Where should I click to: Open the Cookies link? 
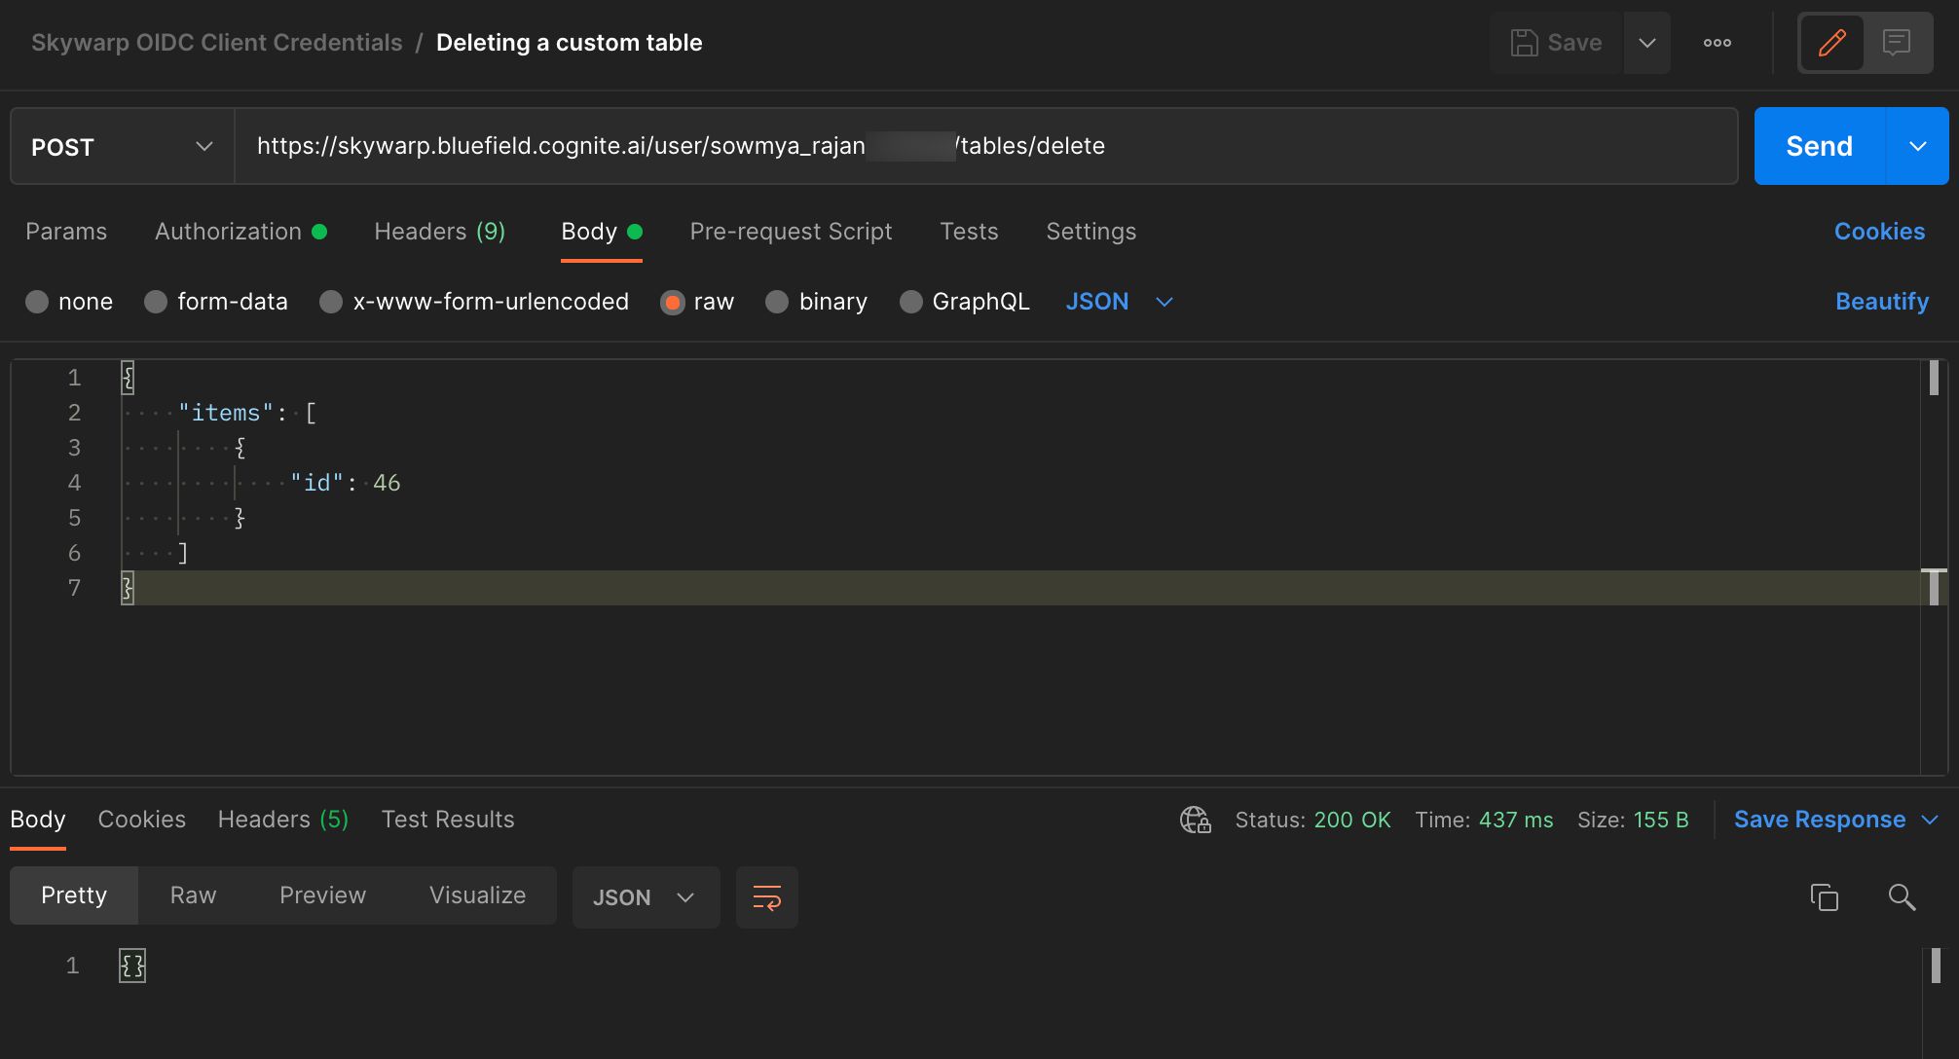click(x=1879, y=232)
